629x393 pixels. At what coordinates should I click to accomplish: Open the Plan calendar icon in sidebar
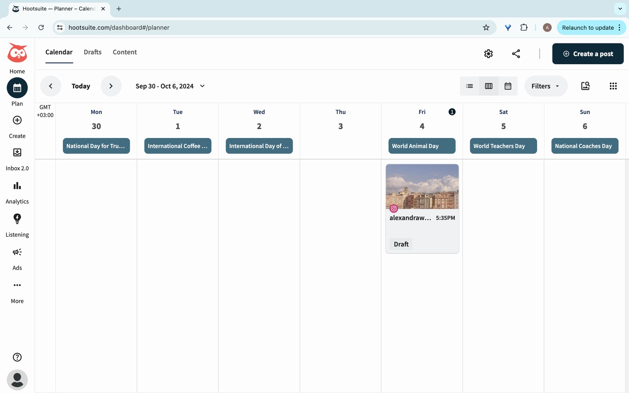point(17,88)
